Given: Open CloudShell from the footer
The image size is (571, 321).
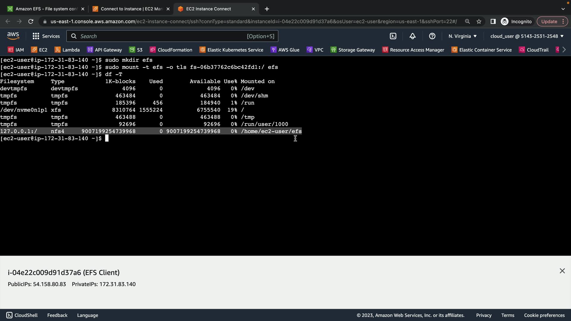Looking at the screenshot, I should (x=22, y=315).
